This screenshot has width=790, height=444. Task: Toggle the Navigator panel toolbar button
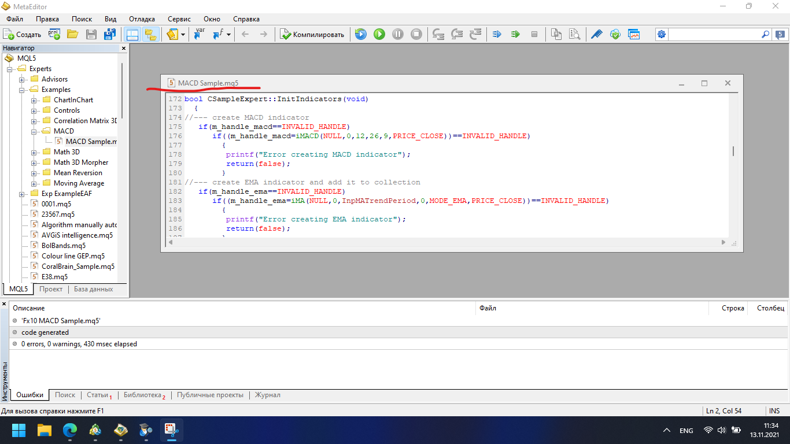[132, 34]
